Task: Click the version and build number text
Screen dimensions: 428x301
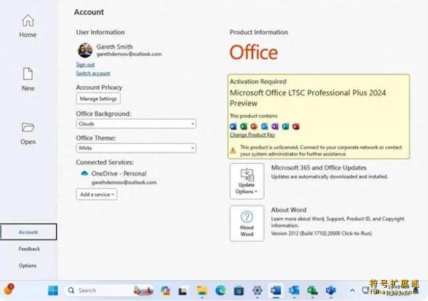Action: coord(321,234)
